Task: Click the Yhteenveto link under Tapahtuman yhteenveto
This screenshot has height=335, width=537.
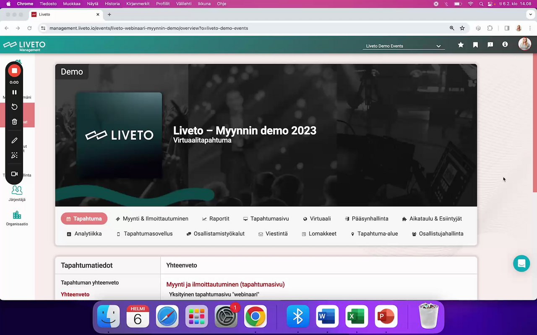Action: tap(75, 294)
